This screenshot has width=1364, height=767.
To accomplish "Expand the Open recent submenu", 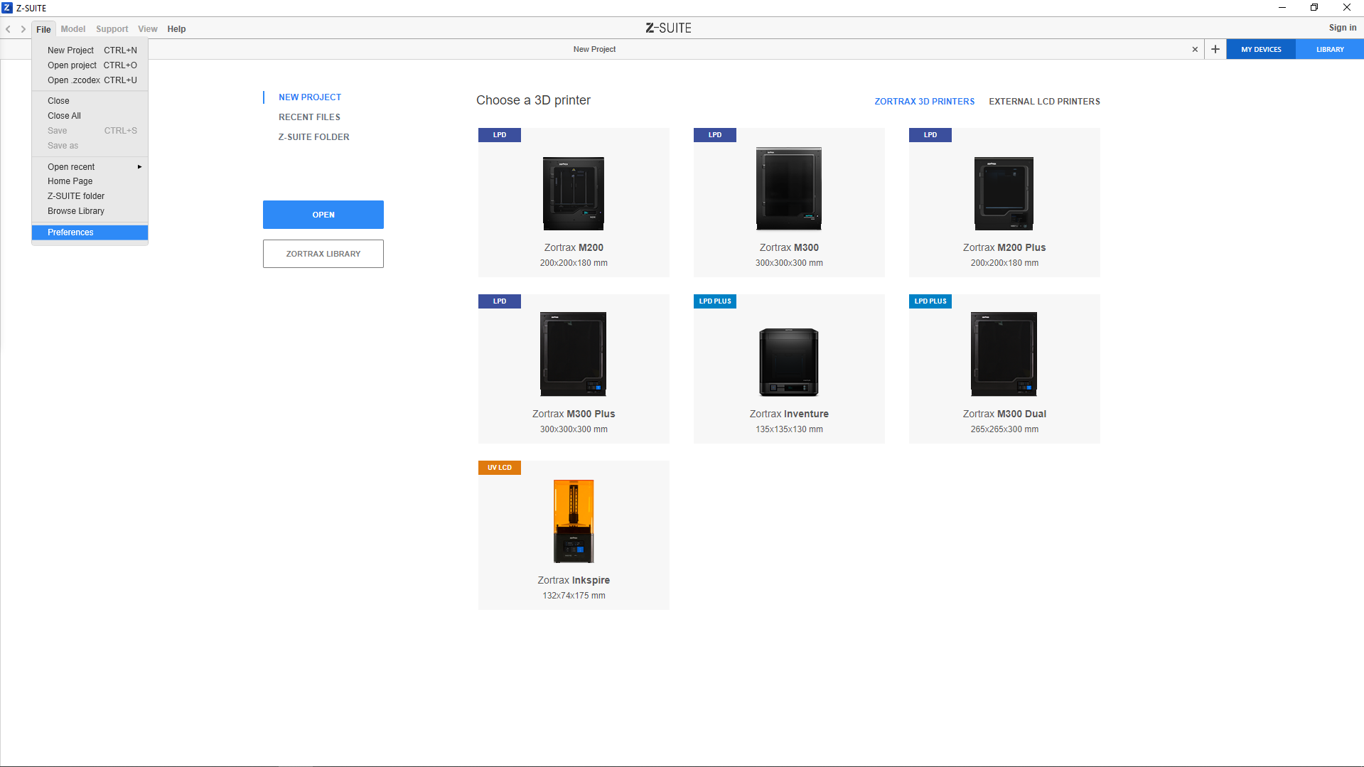I will click(x=90, y=167).
